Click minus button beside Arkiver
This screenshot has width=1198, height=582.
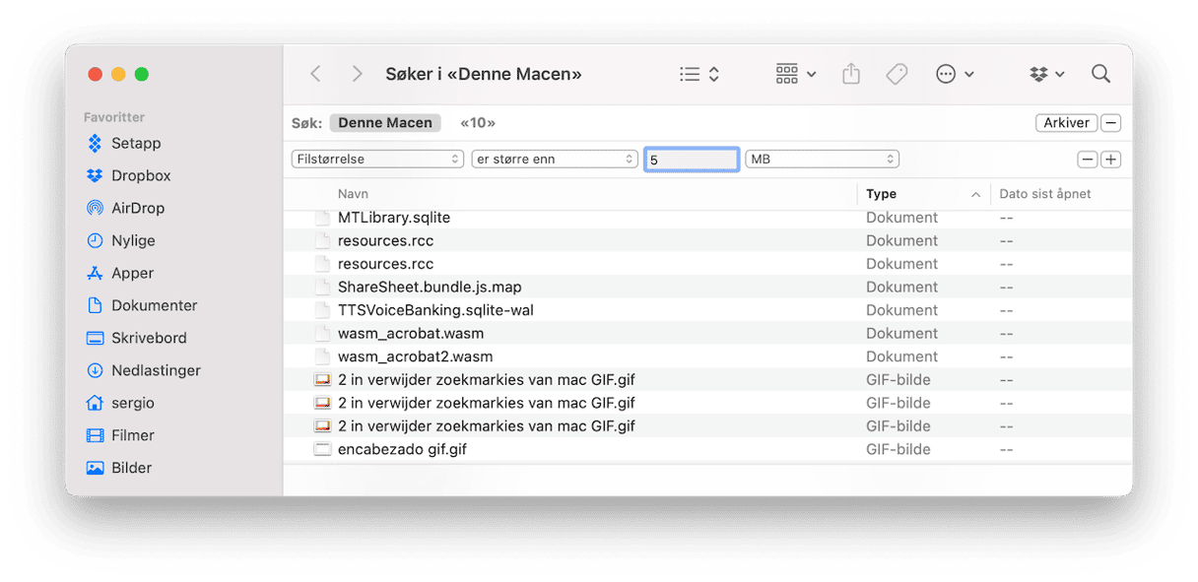pos(1111,123)
